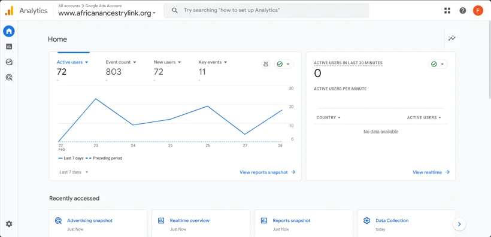
Task: Open Data Collection recent link
Action: tap(392, 220)
